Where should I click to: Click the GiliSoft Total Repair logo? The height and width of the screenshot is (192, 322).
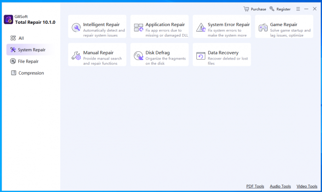pos(8,19)
